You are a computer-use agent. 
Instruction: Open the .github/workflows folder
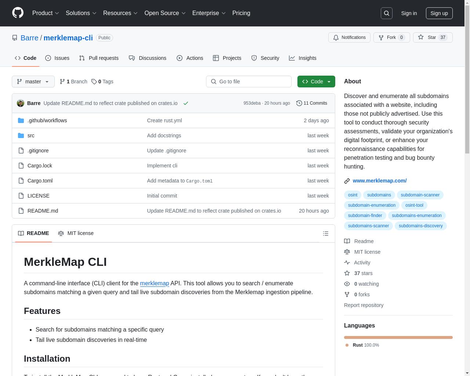47,120
